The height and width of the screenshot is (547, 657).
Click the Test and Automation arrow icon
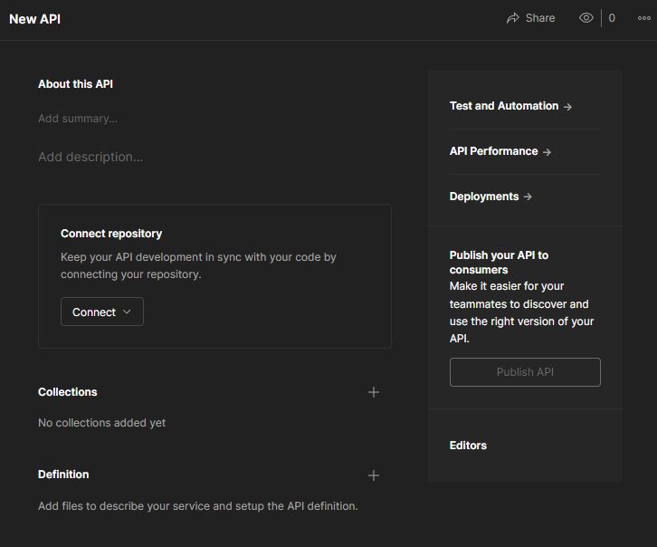click(x=567, y=107)
